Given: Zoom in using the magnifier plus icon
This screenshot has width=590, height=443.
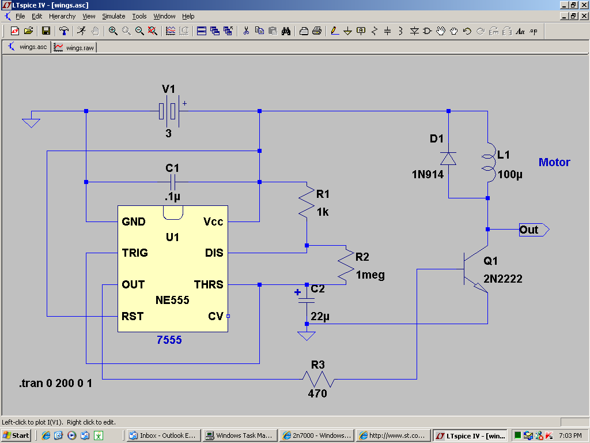Looking at the screenshot, I should [112, 31].
